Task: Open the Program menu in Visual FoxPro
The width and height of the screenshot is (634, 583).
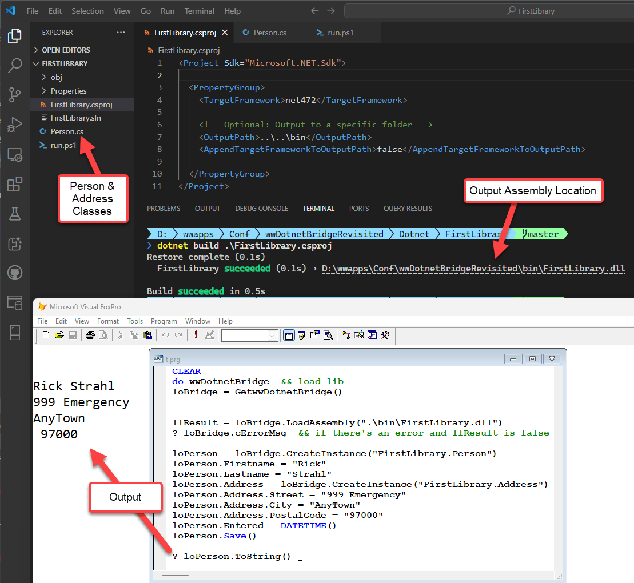Action: [x=164, y=321]
